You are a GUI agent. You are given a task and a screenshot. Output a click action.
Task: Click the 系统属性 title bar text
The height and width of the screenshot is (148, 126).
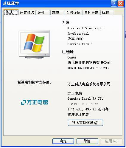pos(11,4)
